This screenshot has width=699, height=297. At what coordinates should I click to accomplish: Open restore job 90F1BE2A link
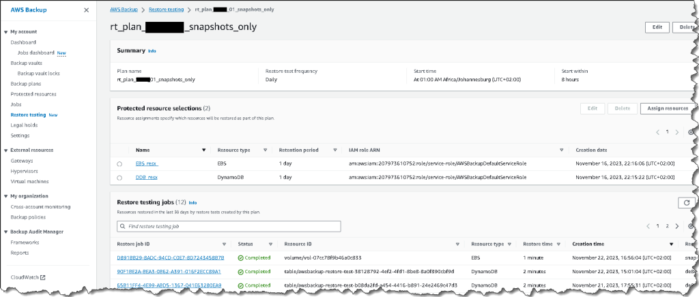pyautogui.click(x=169, y=271)
